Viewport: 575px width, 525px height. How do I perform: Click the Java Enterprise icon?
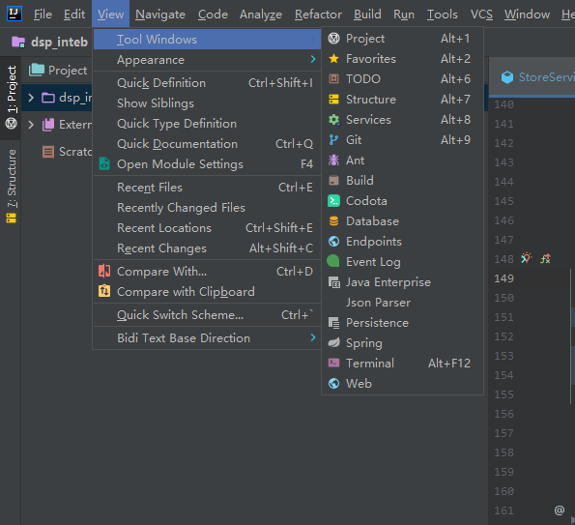pos(333,281)
